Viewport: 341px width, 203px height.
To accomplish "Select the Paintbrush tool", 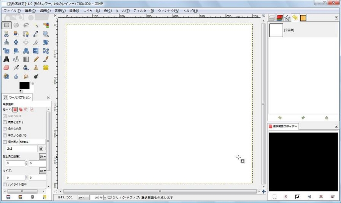I will tap(46, 59).
